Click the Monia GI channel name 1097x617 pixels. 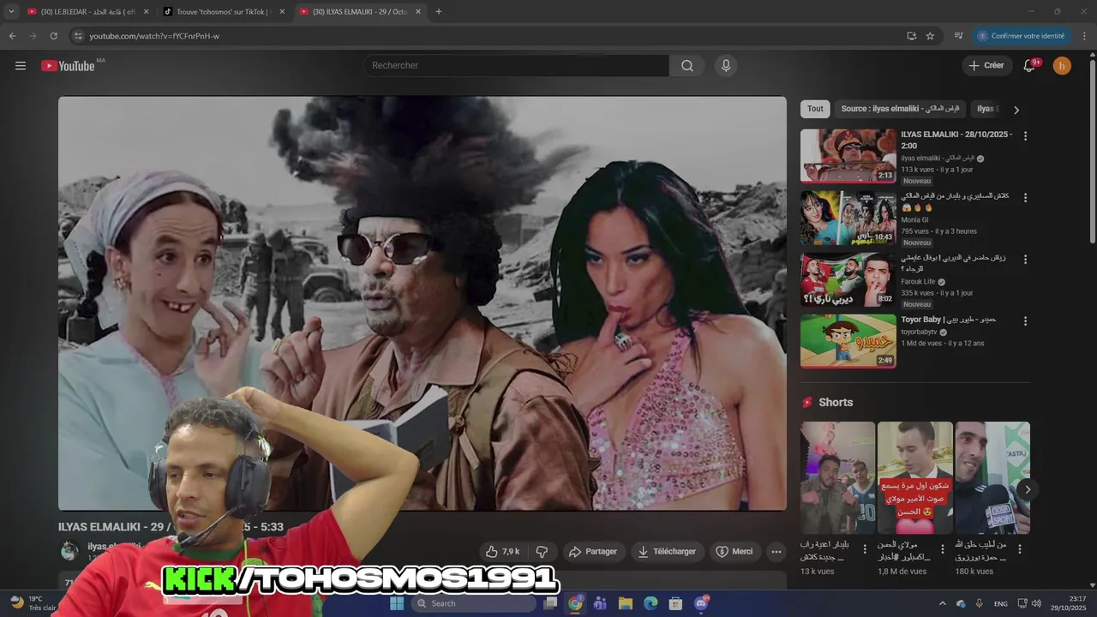point(914,220)
